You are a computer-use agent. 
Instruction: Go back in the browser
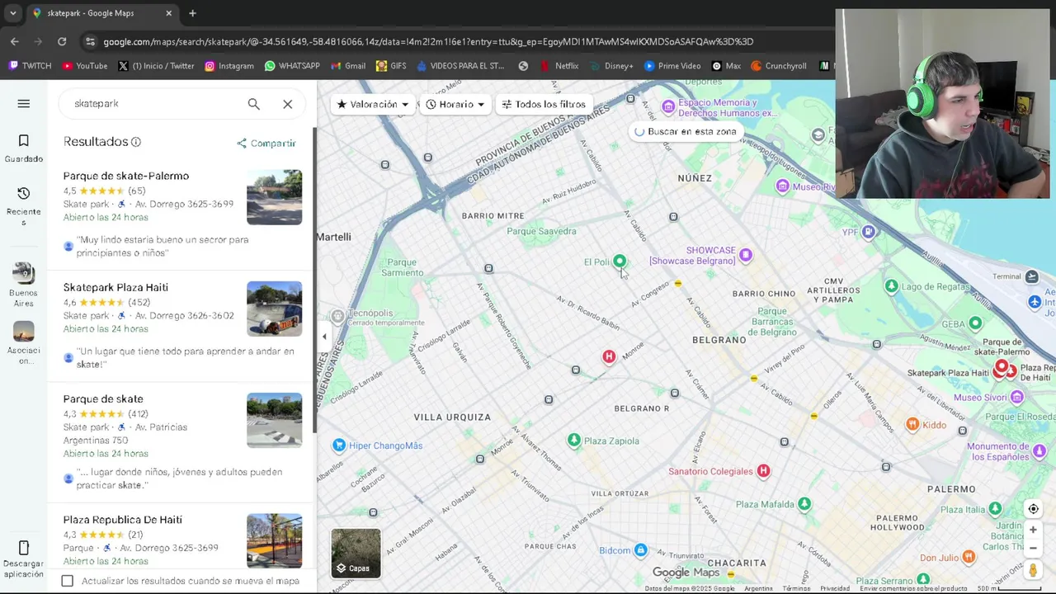[x=15, y=41]
